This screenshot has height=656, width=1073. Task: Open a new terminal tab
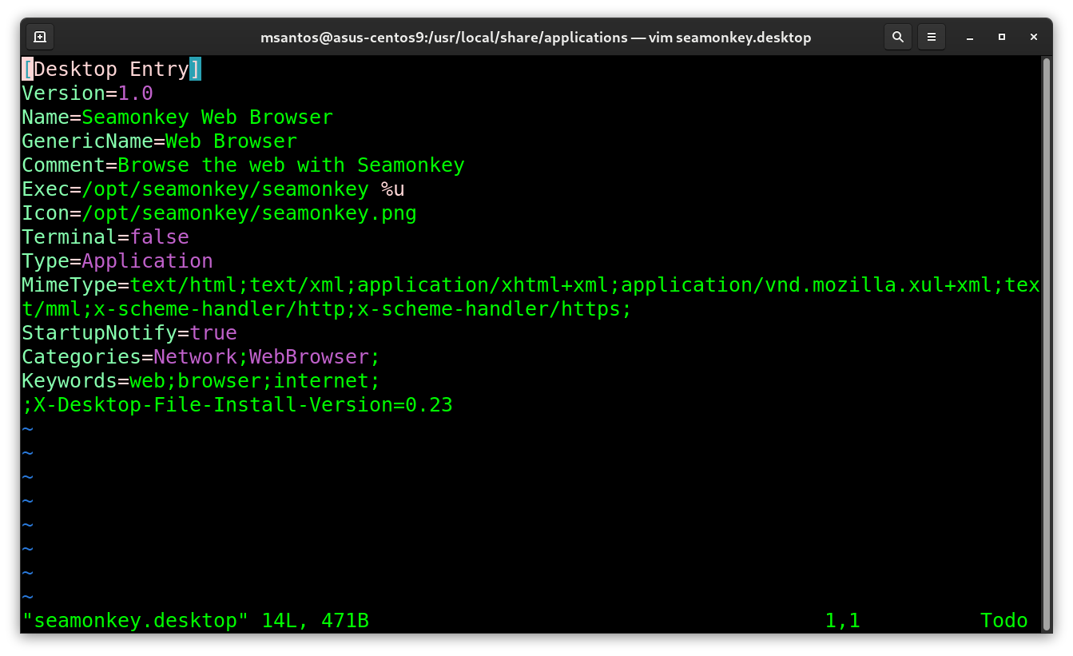click(40, 37)
